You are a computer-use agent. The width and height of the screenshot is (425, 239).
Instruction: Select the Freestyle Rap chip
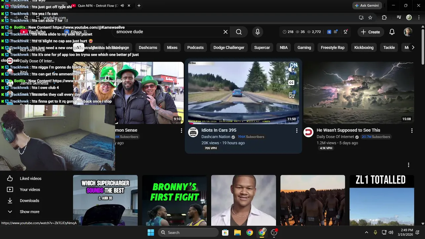point(332,47)
